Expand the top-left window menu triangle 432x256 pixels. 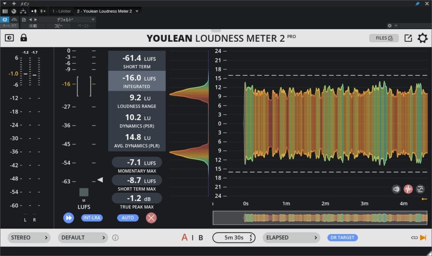4,3
